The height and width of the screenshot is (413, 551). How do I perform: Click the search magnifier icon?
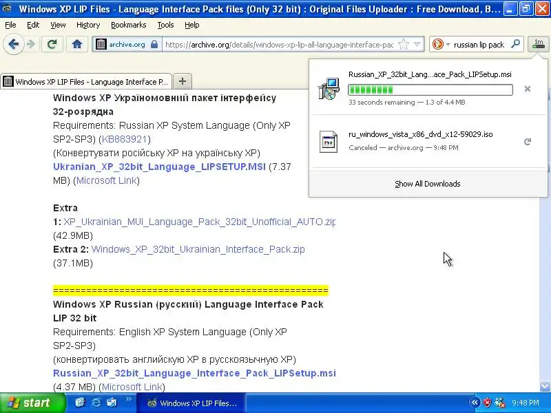[x=515, y=44]
